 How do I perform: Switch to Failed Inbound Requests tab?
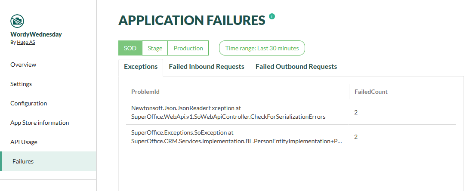coord(207,67)
